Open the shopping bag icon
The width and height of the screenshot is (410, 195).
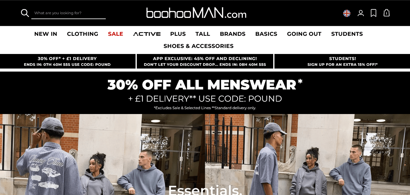[387, 13]
